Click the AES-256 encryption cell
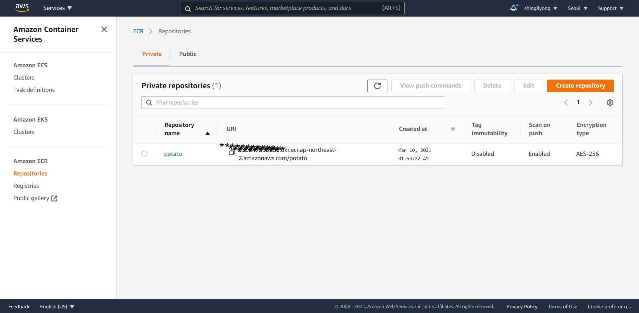 click(587, 154)
